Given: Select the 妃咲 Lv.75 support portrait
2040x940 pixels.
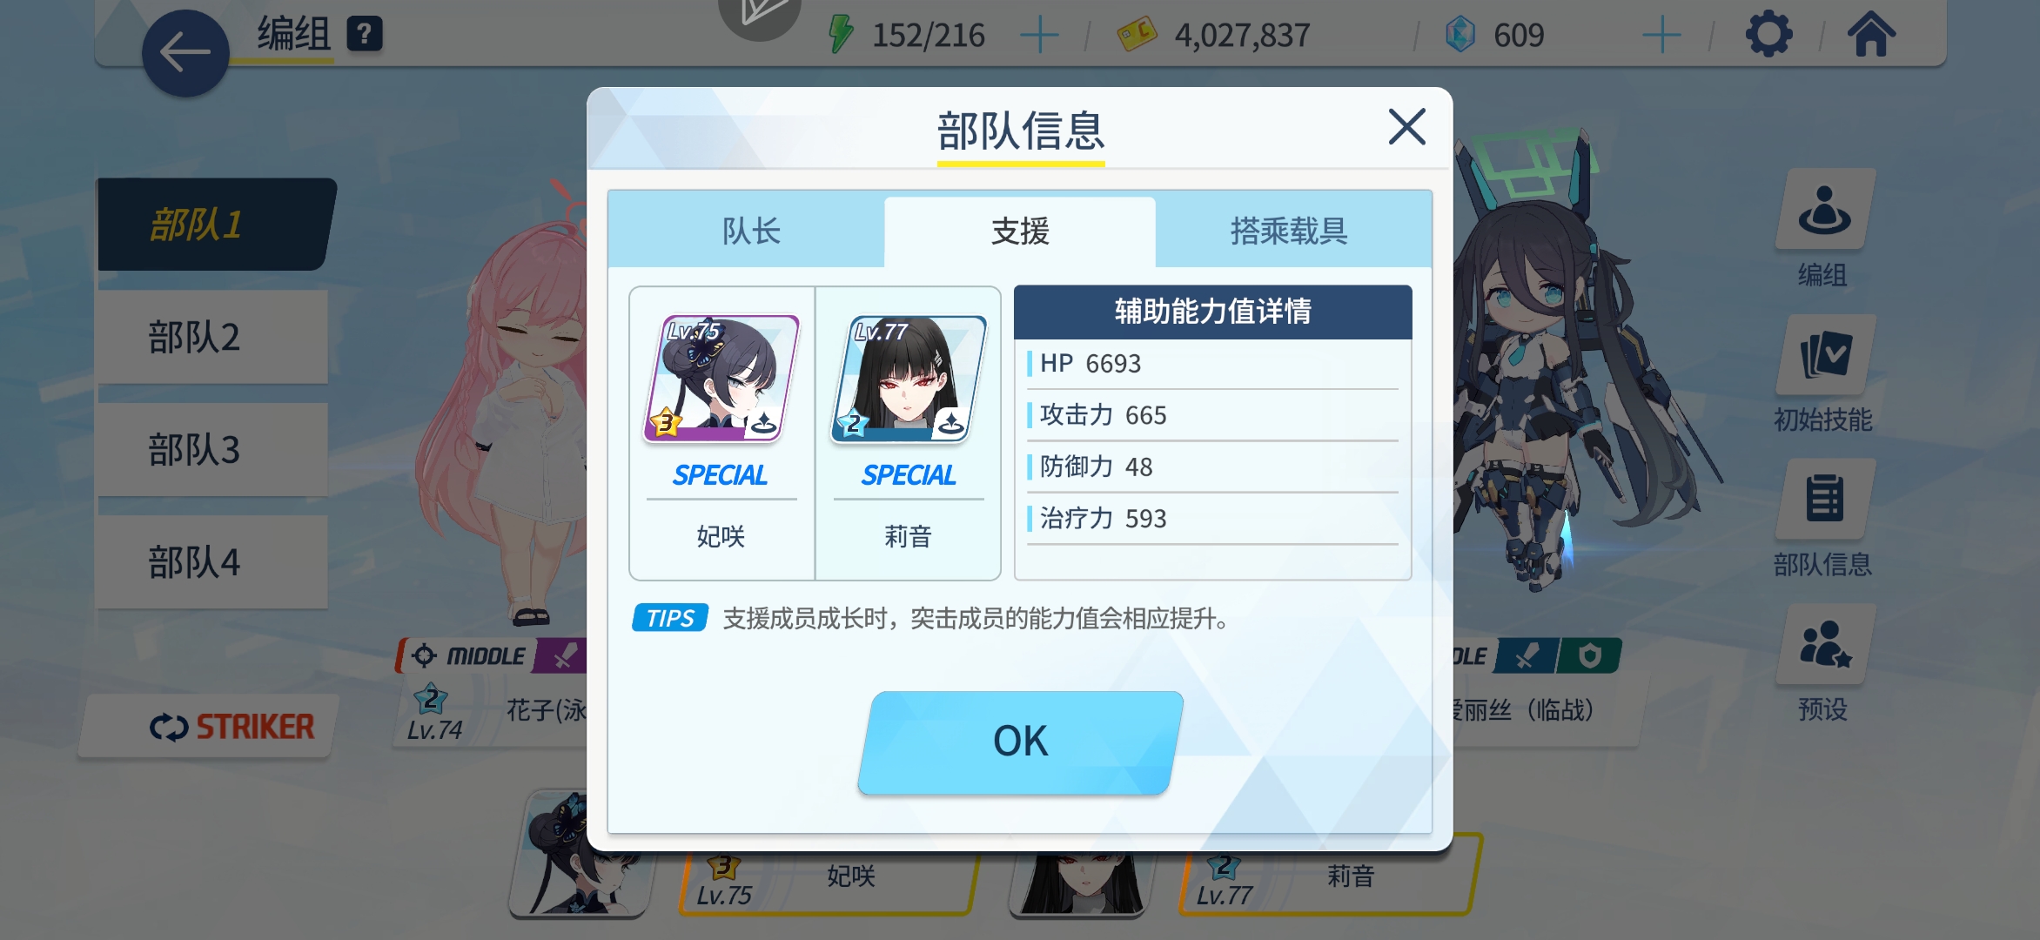Looking at the screenshot, I should [x=721, y=379].
